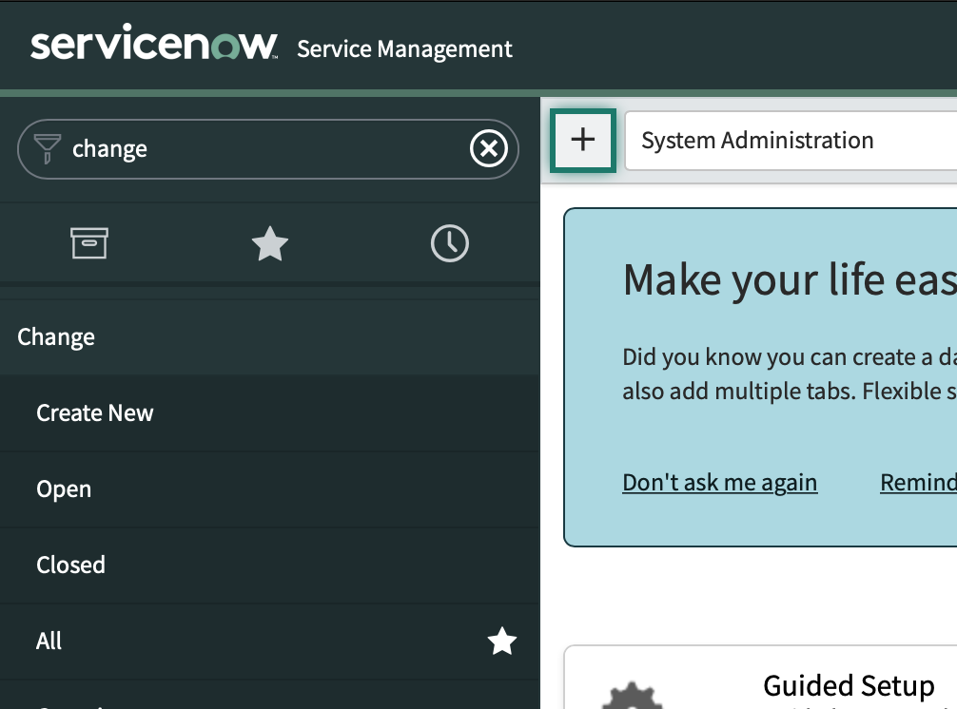Click the plus Add Content button
Viewport: 957px width, 709px height.
coord(582,141)
